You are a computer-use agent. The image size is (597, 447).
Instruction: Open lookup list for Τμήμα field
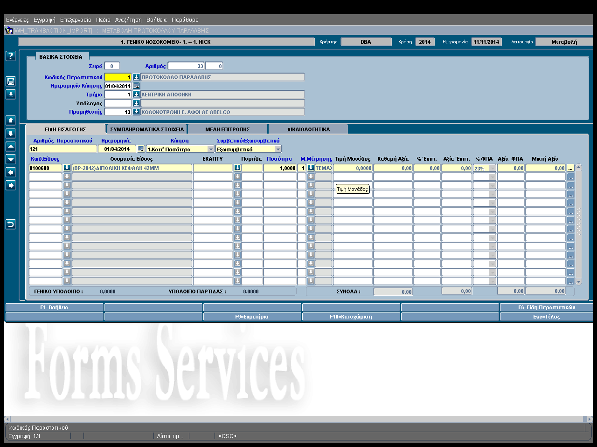pos(136,94)
